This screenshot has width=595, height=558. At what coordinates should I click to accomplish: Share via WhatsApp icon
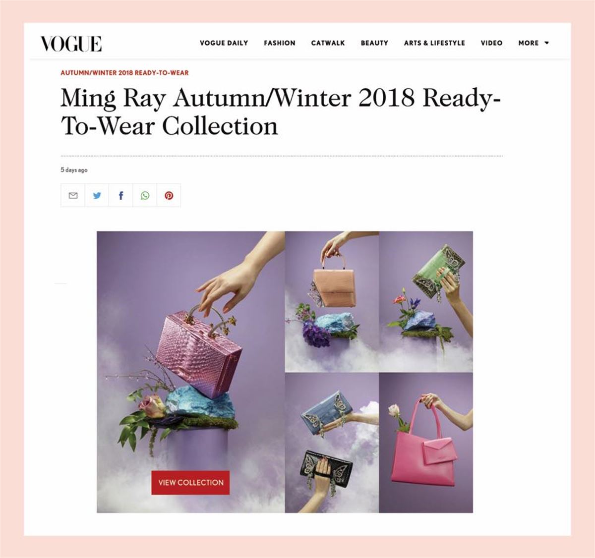tap(145, 195)
